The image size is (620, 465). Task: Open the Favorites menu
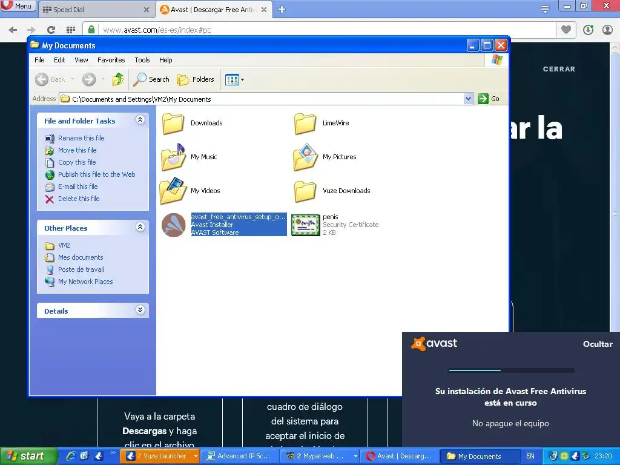111,60
